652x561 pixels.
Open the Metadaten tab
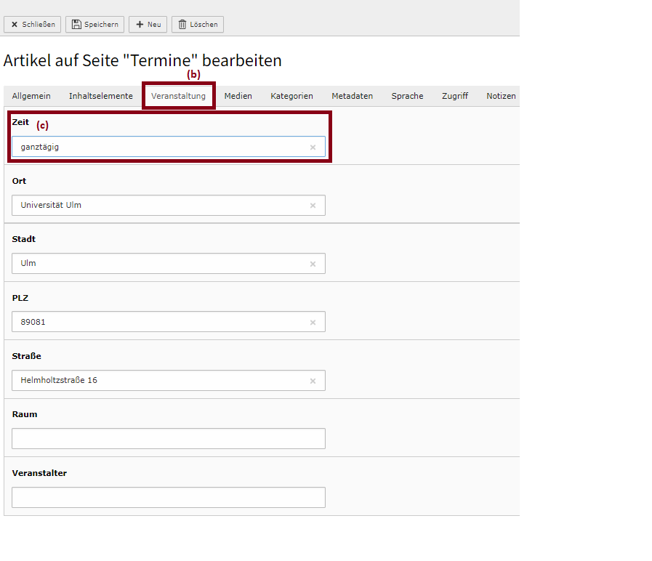pyautogui.click(x=353, y=96)
